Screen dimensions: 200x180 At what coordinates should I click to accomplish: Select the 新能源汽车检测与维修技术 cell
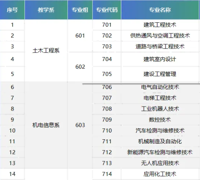(x=160, y=152)
